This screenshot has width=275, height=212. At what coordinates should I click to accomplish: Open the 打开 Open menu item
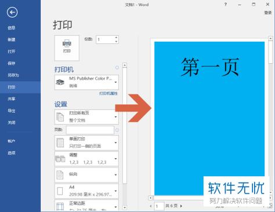click(12, 52)
